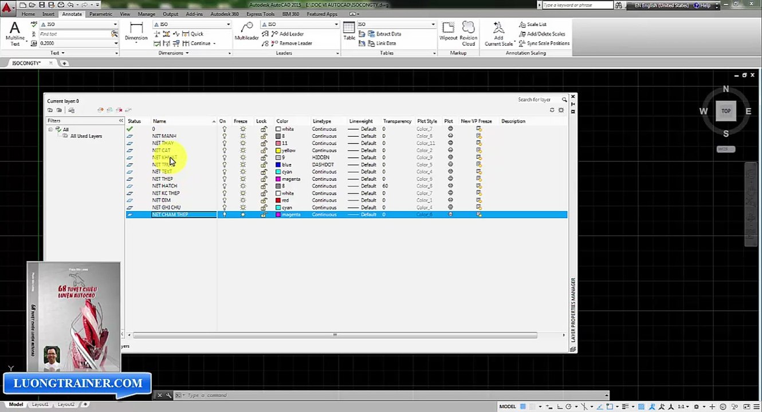The image size is (762, 412).
Task: Open the text style ISO dropdown
Action: click(x=115, y=25)
